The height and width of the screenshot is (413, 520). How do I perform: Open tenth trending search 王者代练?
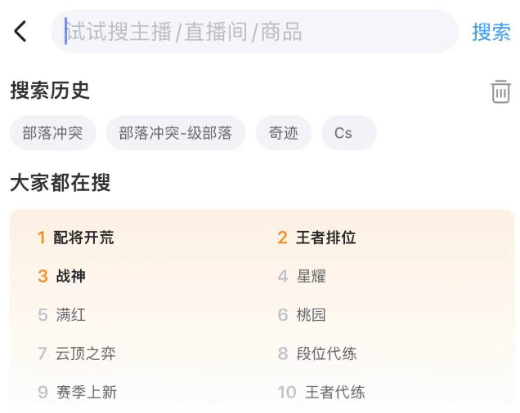tap(334, 392)
